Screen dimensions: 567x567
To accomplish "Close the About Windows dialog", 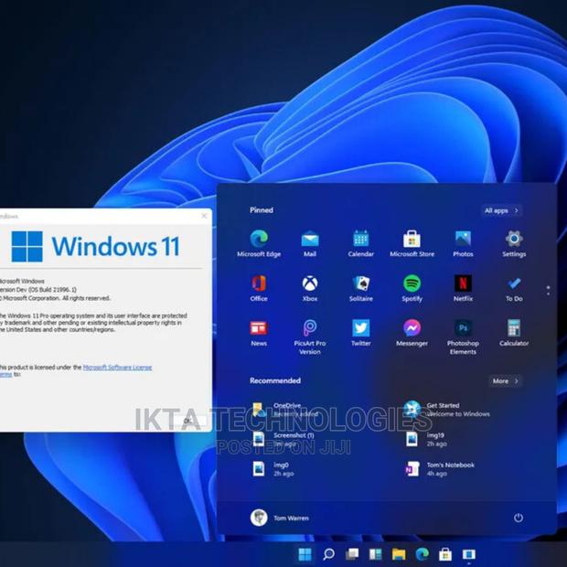I will (x=204, y=216).
